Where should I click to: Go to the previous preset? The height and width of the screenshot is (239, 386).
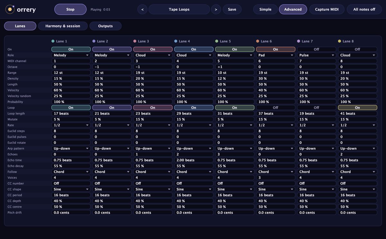[142, 9]
